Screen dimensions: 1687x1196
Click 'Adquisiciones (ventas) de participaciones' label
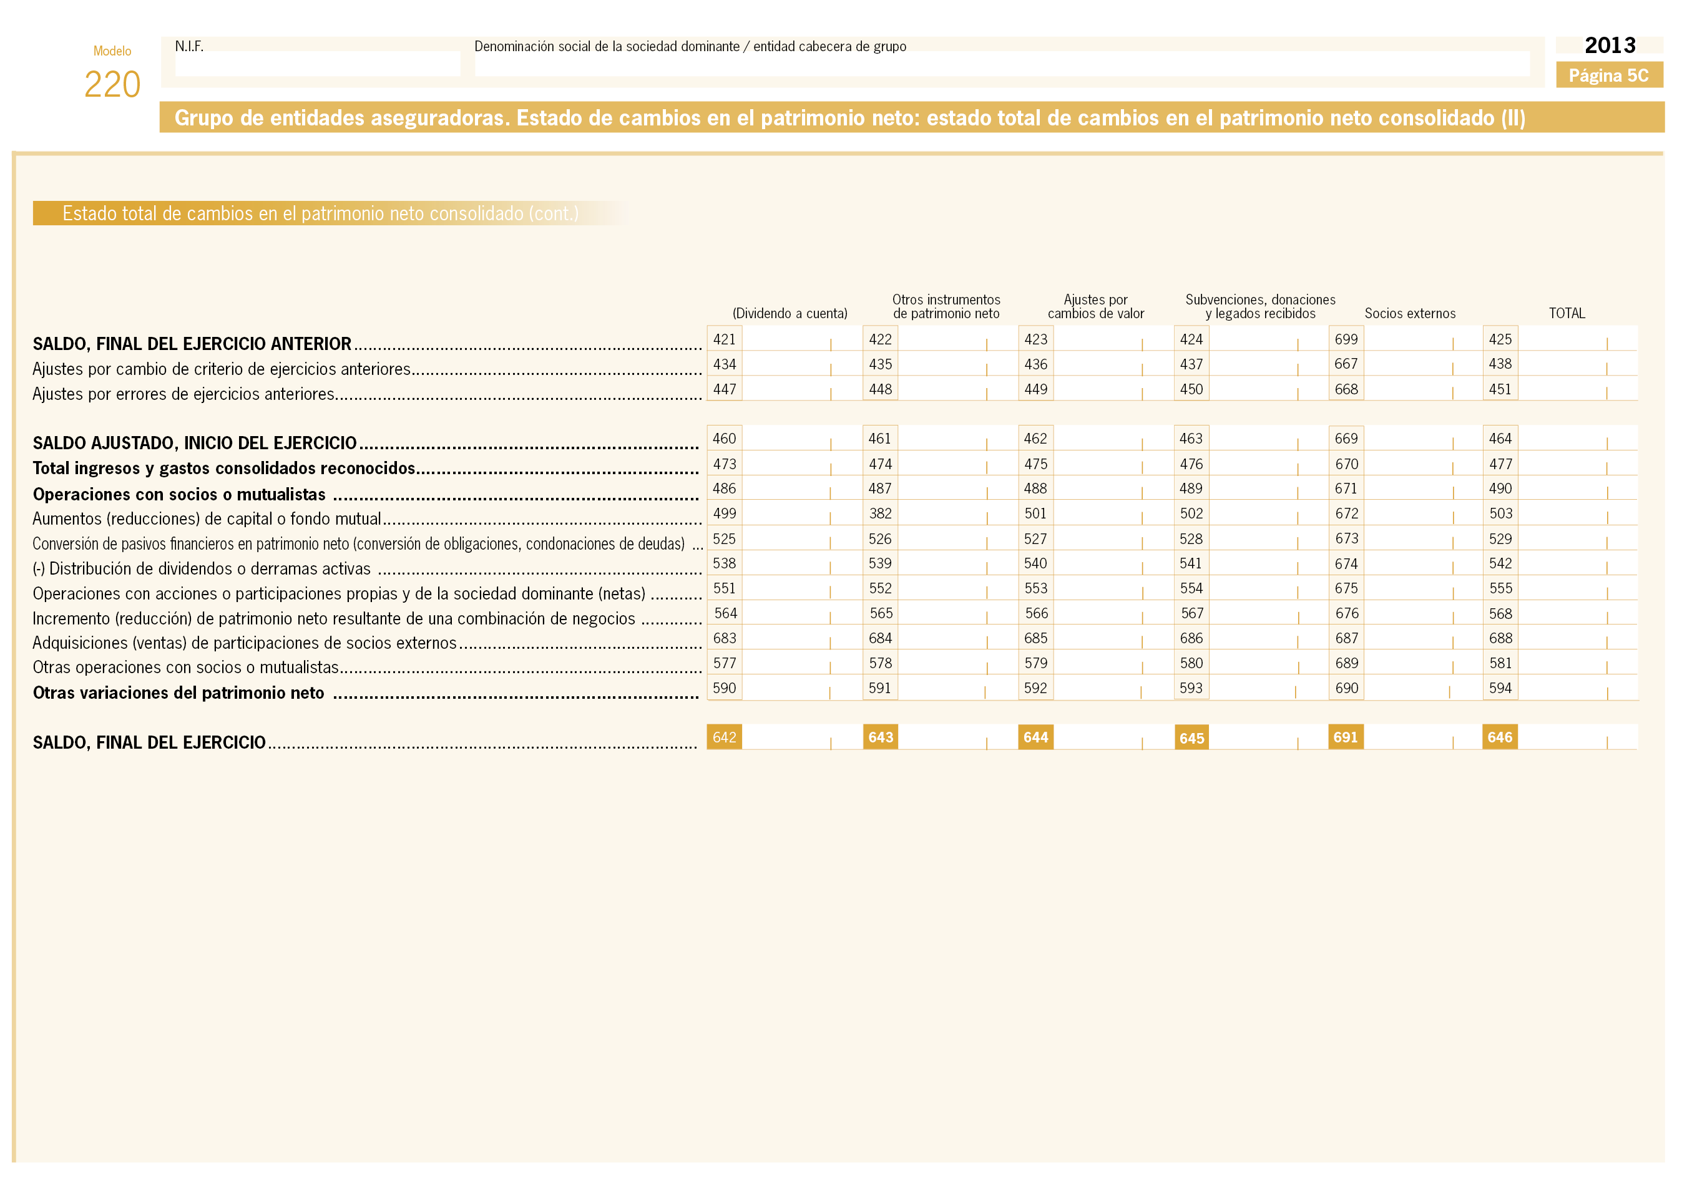245,643
